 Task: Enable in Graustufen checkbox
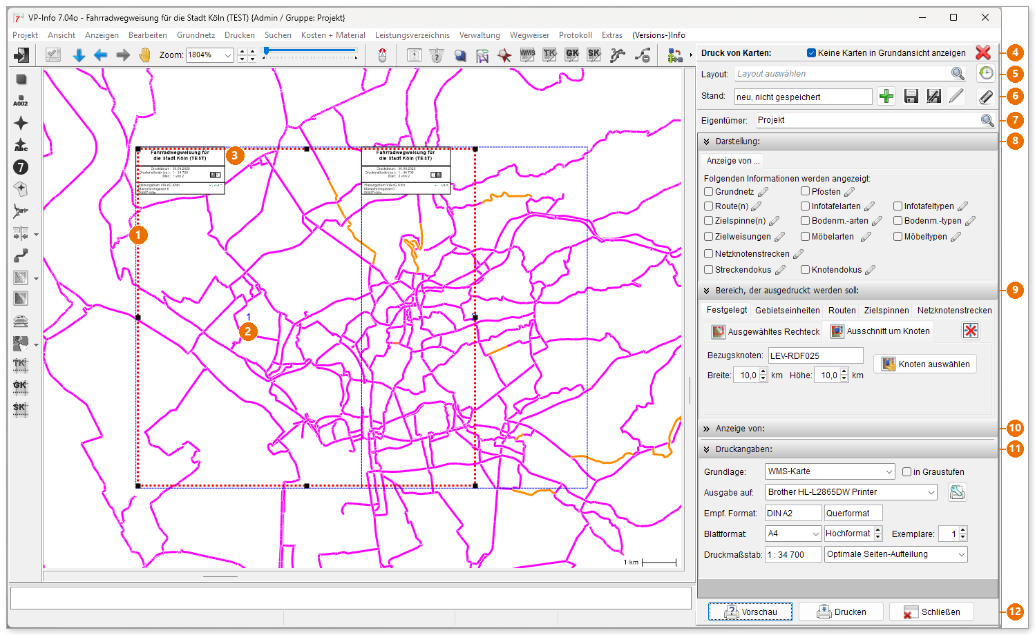tap(907, 471)
